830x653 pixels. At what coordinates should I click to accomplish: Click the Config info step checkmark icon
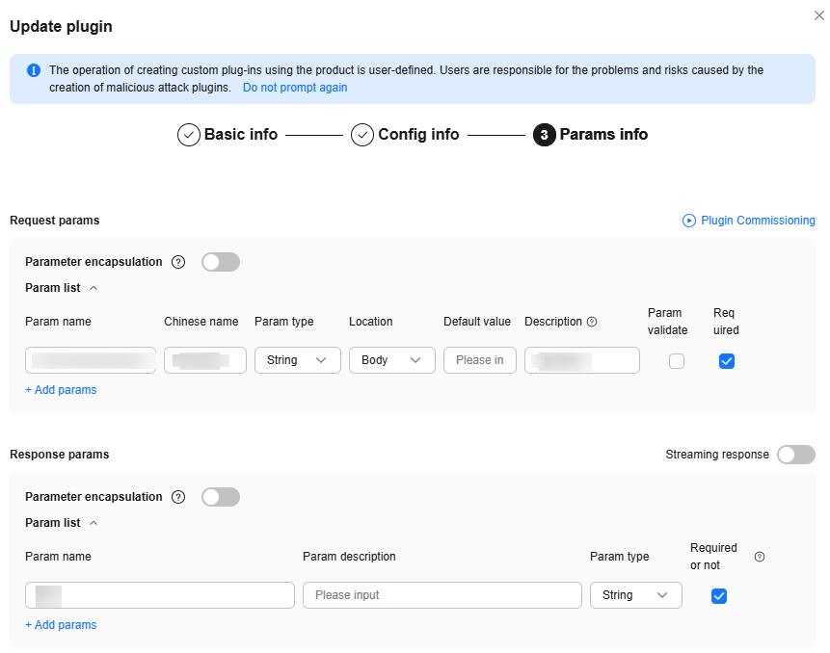click(x=362, y=135)
